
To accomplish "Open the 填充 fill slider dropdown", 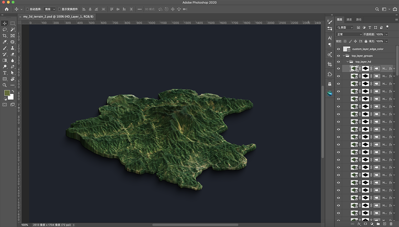I will click(x=387, y=41).
